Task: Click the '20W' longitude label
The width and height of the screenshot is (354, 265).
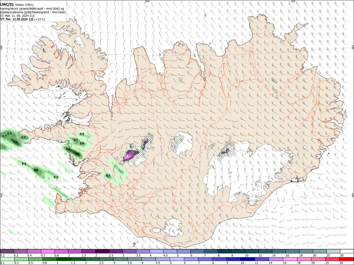Action: pos(147,1)
